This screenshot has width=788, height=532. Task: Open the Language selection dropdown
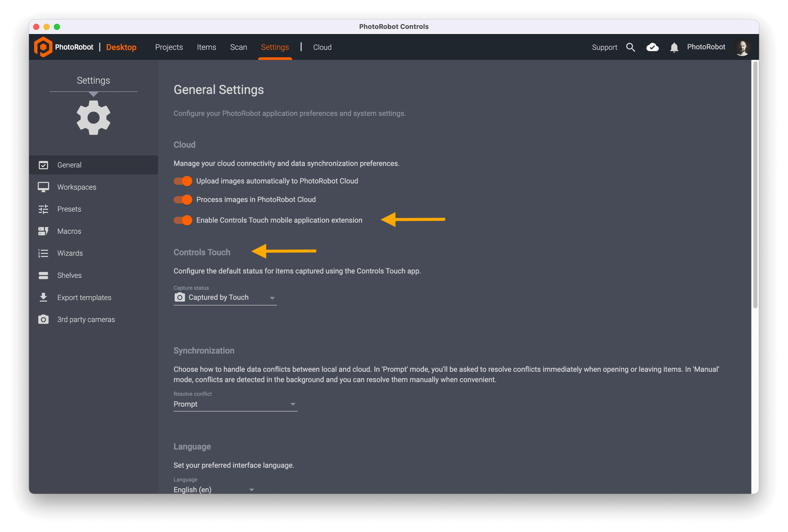[x=214, y=489]
